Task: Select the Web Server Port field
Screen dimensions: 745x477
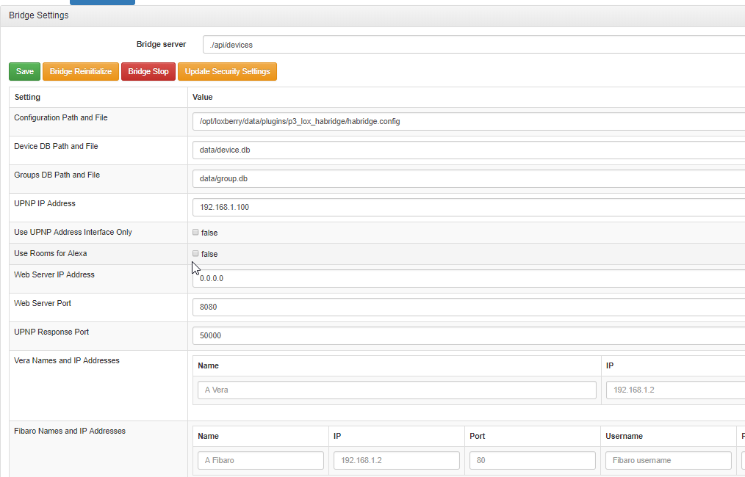Action: coord(470,307)
